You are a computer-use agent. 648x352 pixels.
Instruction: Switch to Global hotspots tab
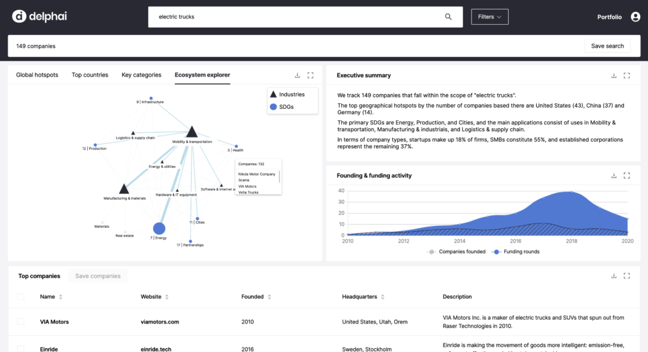pyautogui.click(x=37, y=75)
